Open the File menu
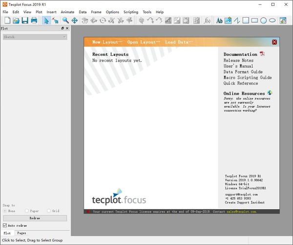 pyautogui.click(x=5, y=12)
